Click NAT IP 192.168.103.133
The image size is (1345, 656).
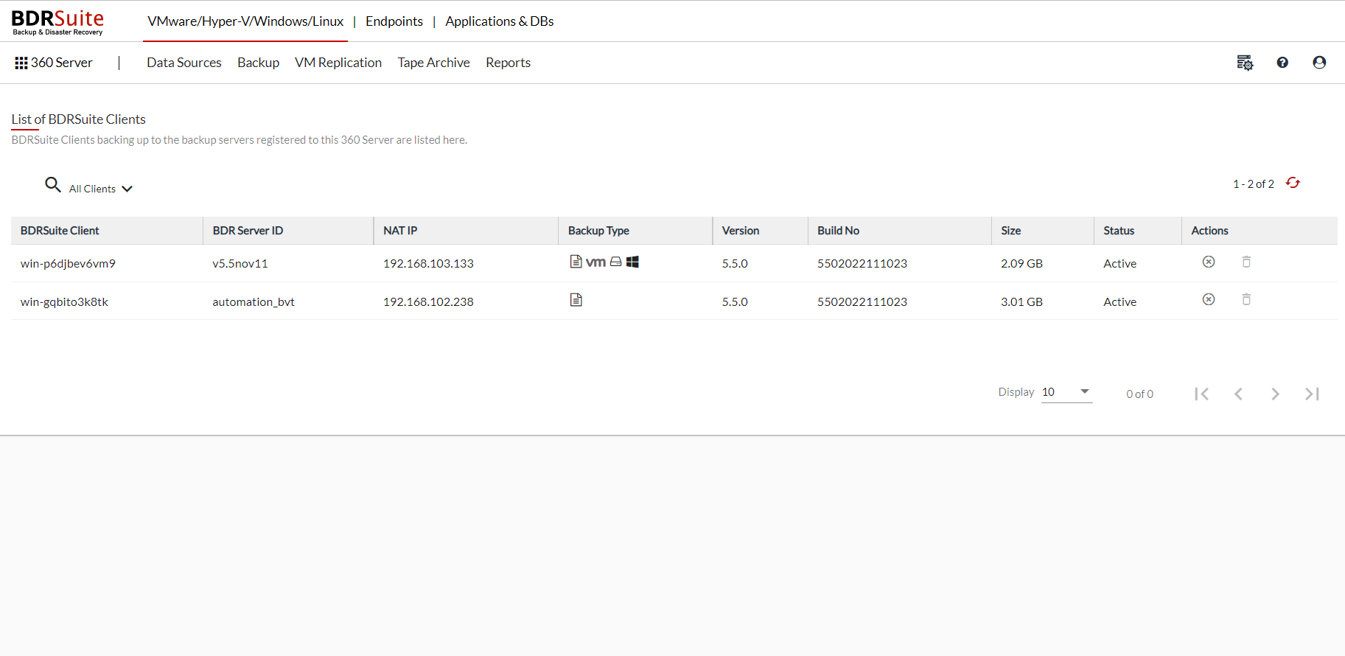click(x=428, y=263)
